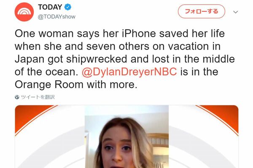253x168 pixels.
Task: Click the tweet text about iPhone shipwreck
Action: click(x=124, y=59)
